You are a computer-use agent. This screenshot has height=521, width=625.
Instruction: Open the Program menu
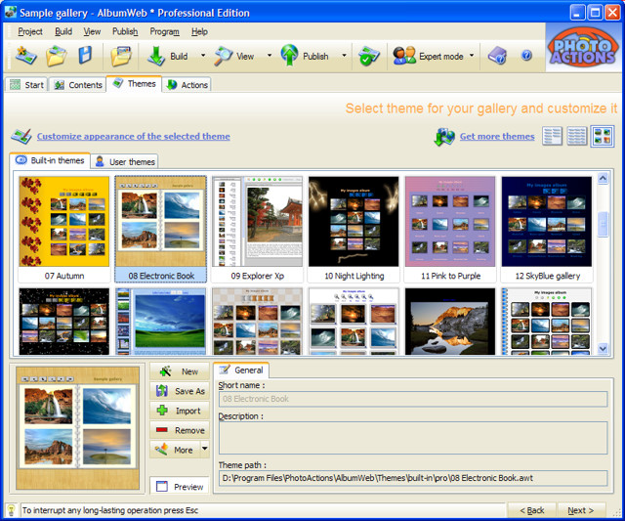(x=164, y=31)
